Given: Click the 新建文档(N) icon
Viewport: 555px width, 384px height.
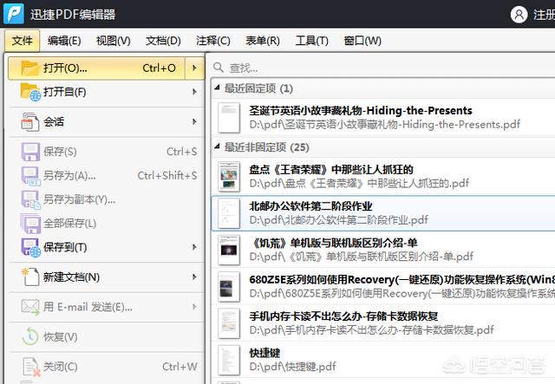Looking at the screenshot, I should tap(29, 277).
